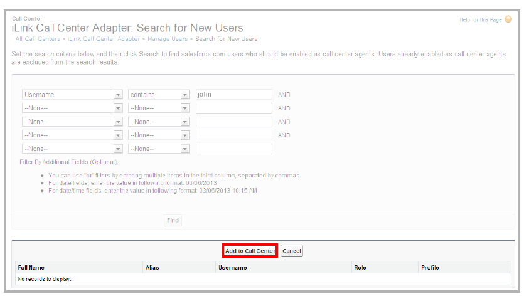This screenshot has width=524, height=301.
Task: Click the Cancel button
Action: coord(292,251)
